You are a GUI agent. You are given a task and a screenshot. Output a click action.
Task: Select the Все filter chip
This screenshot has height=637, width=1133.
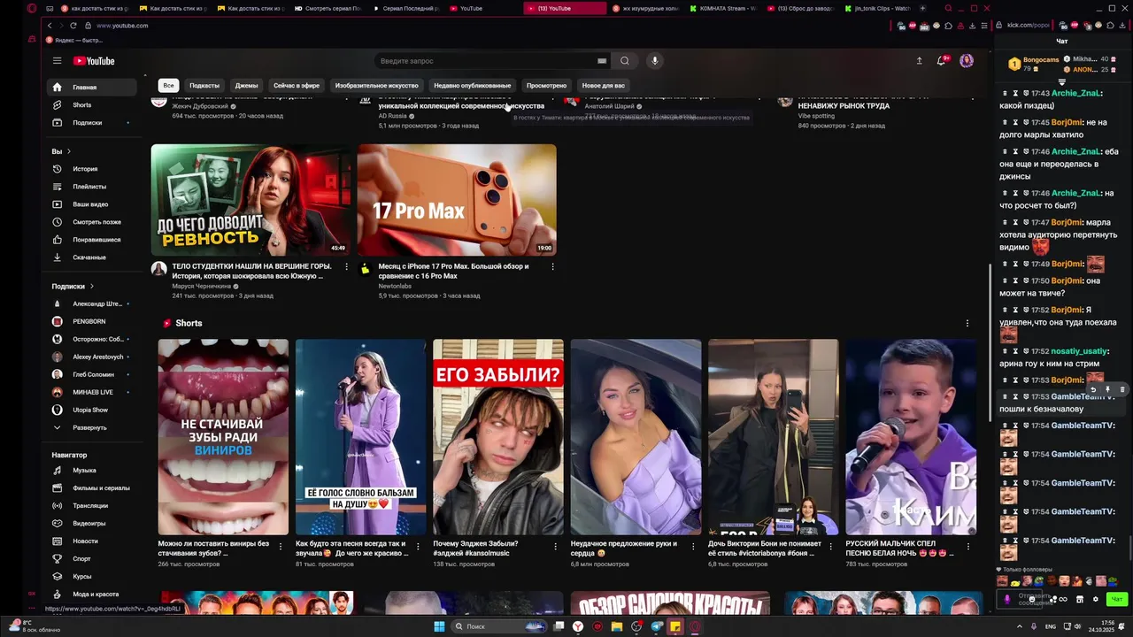[168, 86]
